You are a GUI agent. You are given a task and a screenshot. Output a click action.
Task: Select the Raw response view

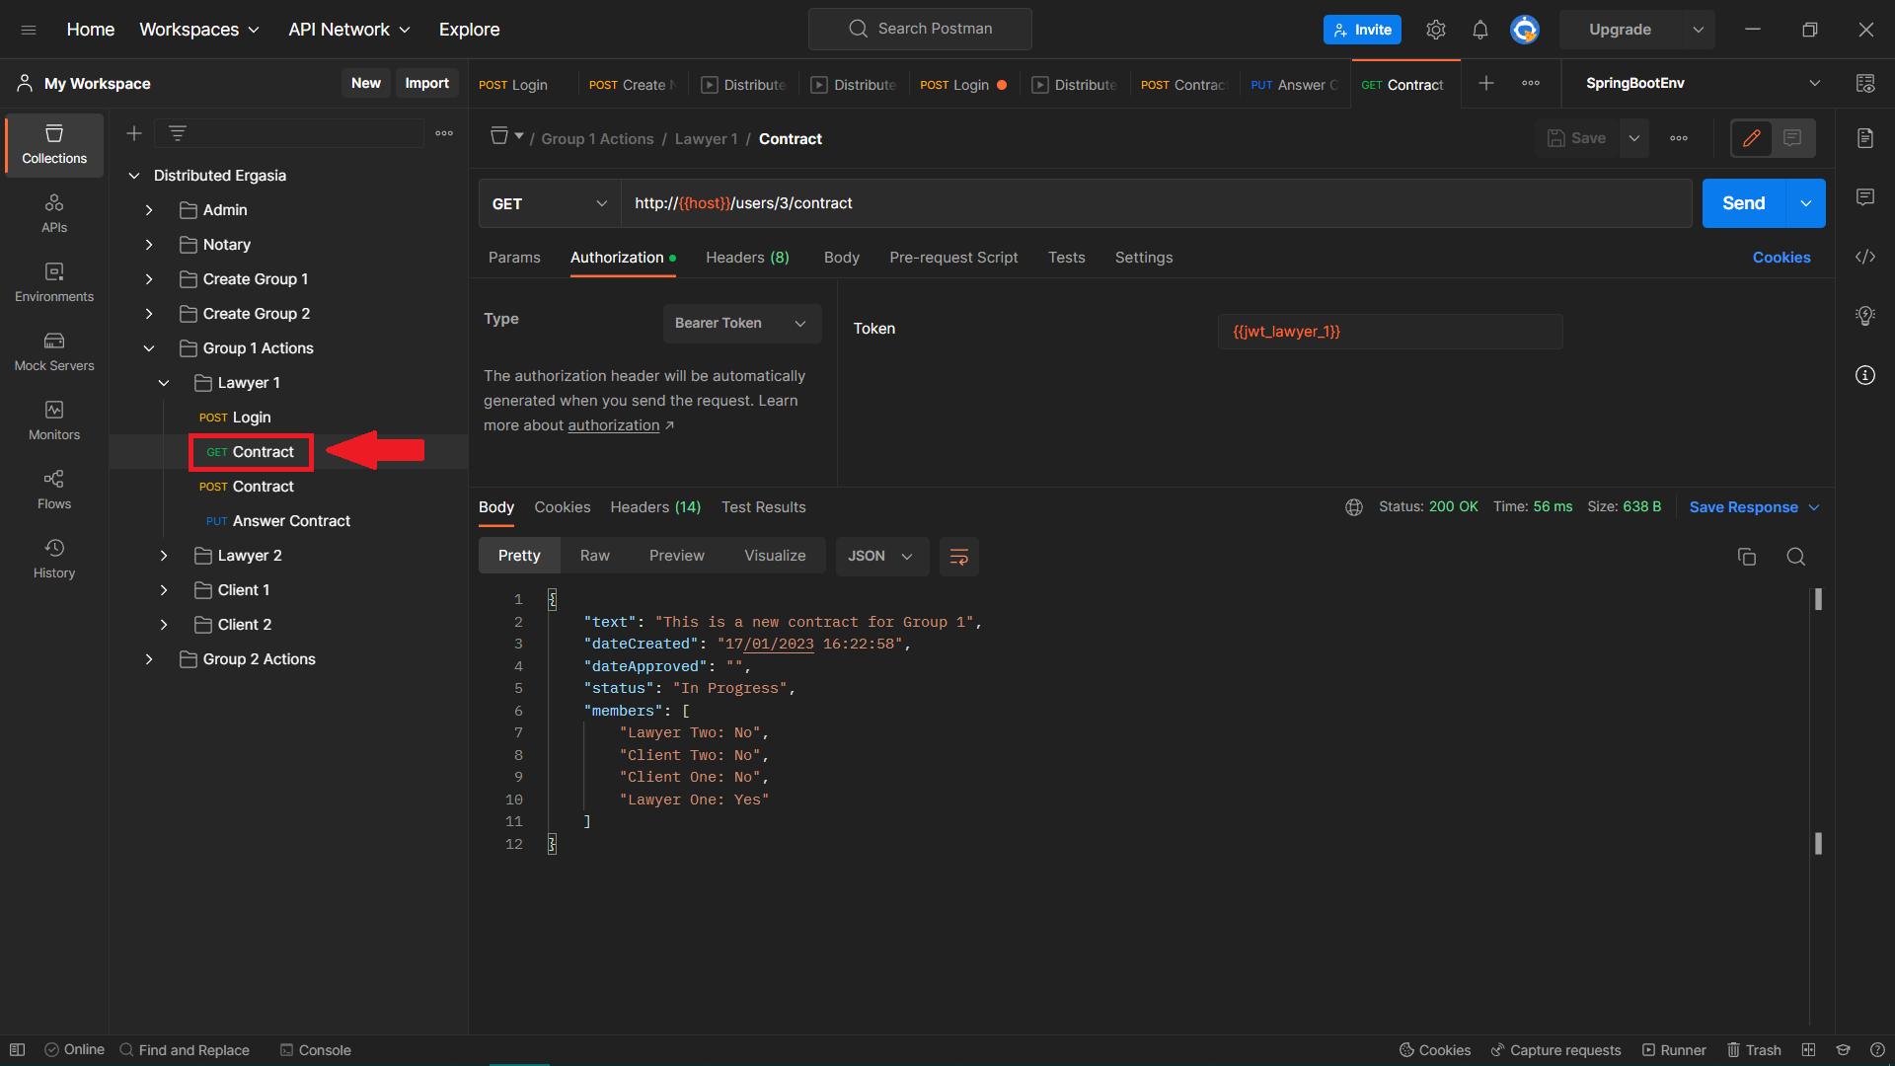595,556
